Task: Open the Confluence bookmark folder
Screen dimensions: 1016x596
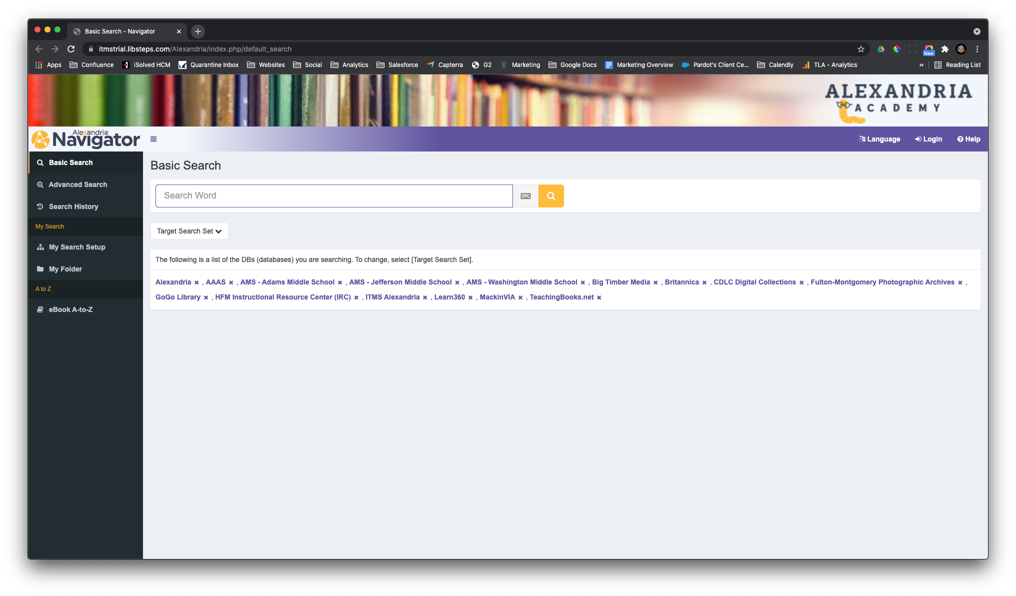Action: 91,65
